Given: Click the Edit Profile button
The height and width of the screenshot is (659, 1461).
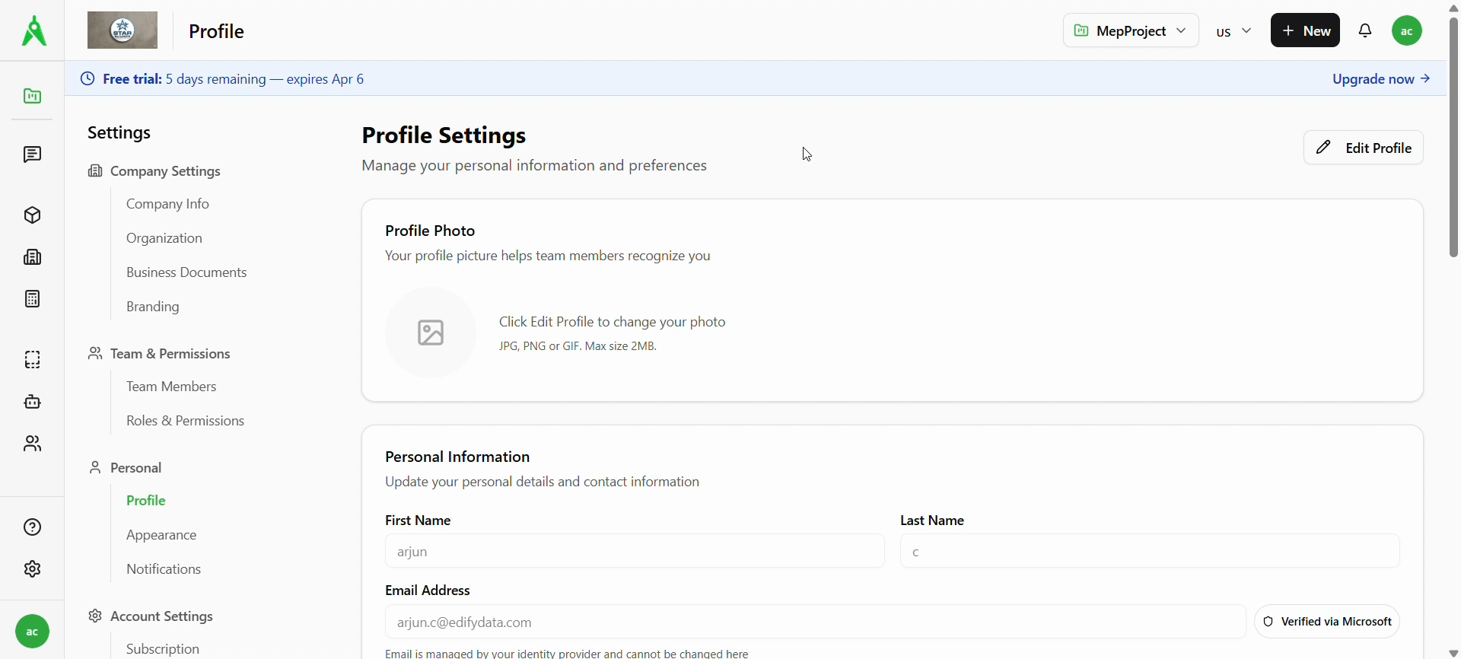Looking at the screenshot, I should point(1363,148).
